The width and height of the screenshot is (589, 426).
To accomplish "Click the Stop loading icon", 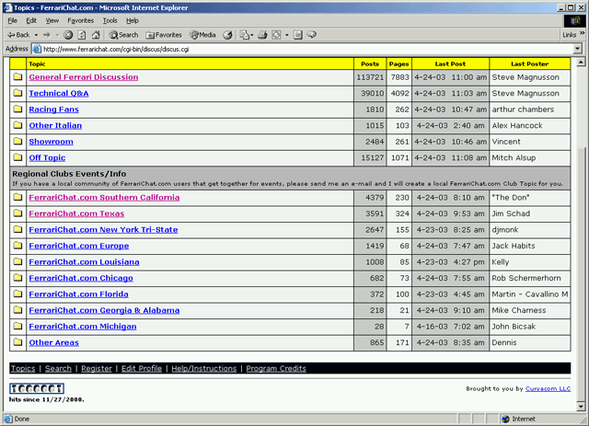I will 68,35.
